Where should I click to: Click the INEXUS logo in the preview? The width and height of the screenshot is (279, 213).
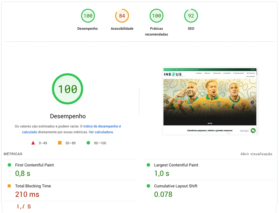coord(173,75)
